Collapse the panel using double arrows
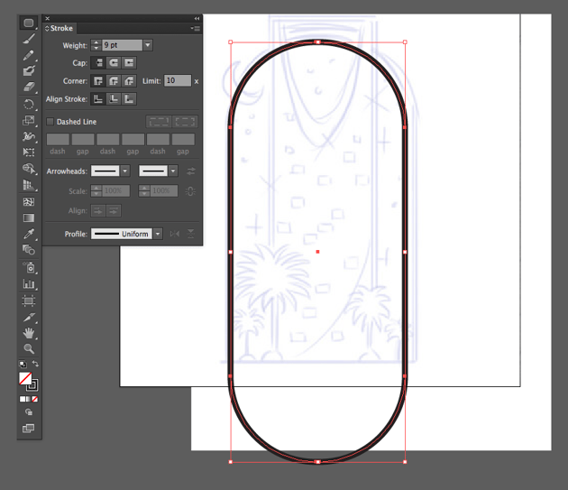The image size is (568, 490). 197,18
